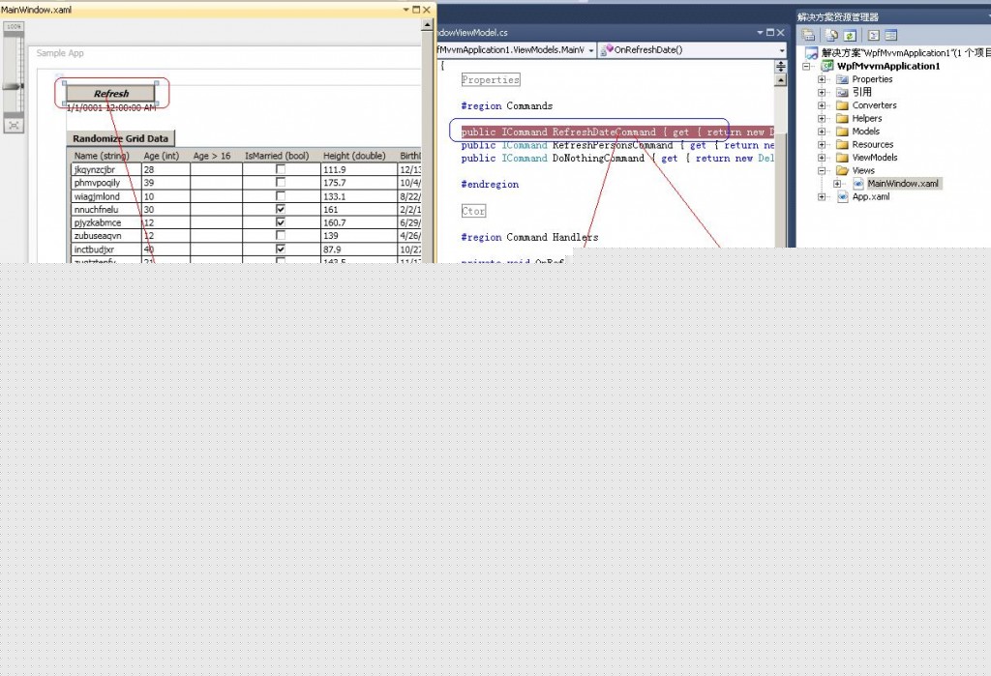Toggle the IsMarried checkbox for nnuchfnelu
991x676 pixels.
pos(280,209)
